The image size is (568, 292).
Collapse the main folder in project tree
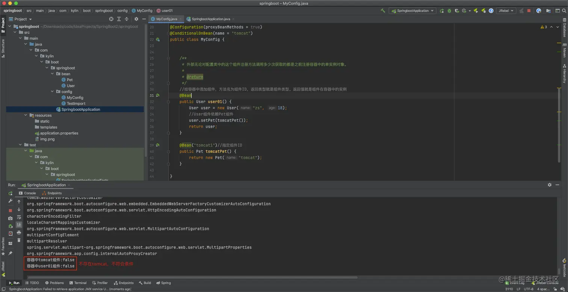pyautogui.click(x=20, y=38)
